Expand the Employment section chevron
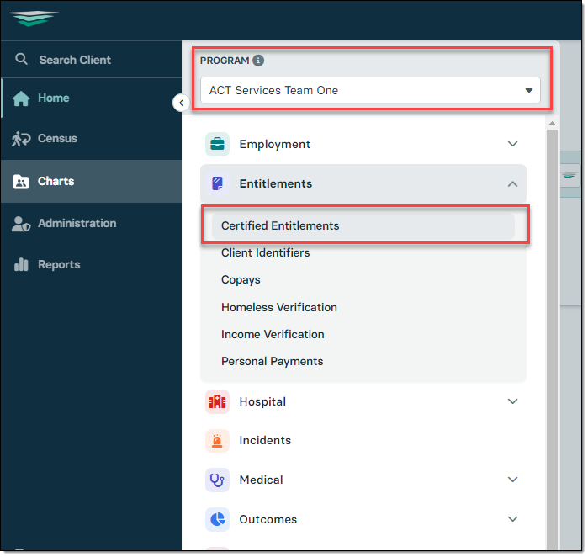This screenshot has width=588, height=557. tap(512, 144)
